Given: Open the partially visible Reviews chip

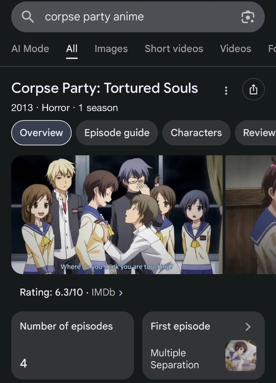Looking at the screenshot, I should click(x=255, y=133).
